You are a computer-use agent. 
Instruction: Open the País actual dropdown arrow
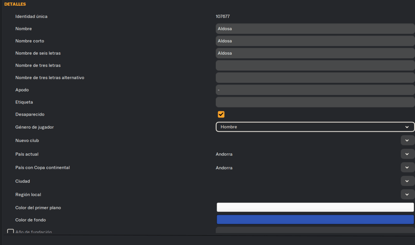tap(407, 154)
